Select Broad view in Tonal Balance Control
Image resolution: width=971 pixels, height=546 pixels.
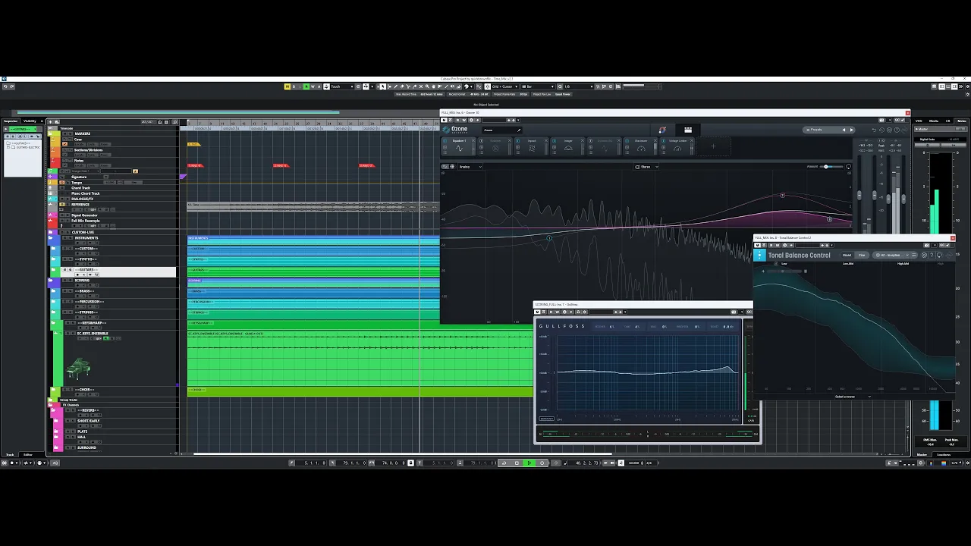coord(847,255)
